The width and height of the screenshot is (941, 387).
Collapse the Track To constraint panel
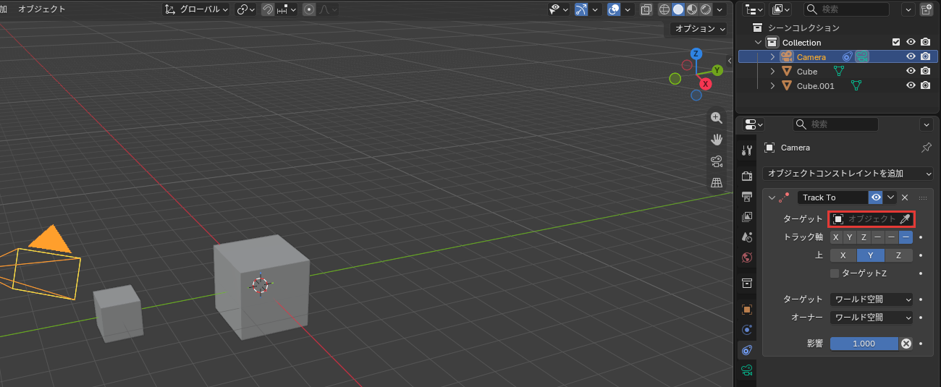[771, 197]
